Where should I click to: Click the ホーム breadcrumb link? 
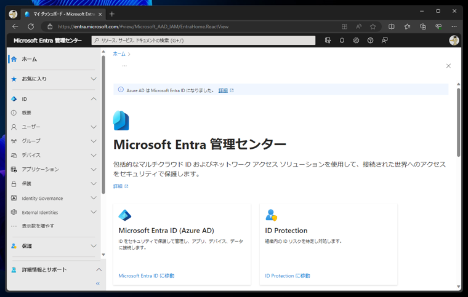coord(119,54)
